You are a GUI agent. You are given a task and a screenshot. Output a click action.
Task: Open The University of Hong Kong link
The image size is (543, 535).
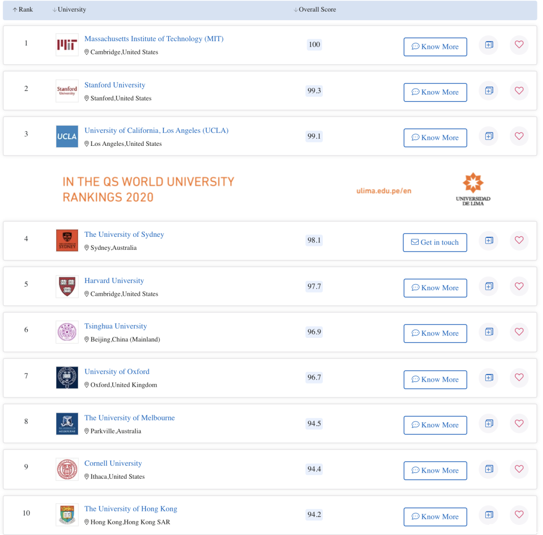[x=131, y=509]
